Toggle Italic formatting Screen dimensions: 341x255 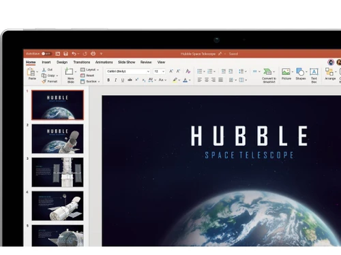pyautogui.click(x=116, y=80)
